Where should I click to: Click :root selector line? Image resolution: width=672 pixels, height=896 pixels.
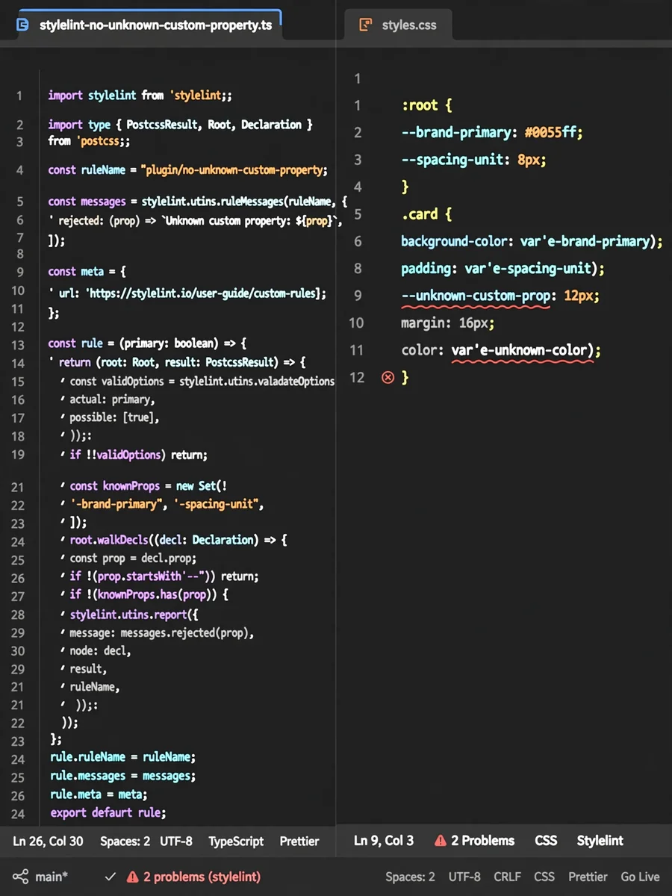click(426, 105)
